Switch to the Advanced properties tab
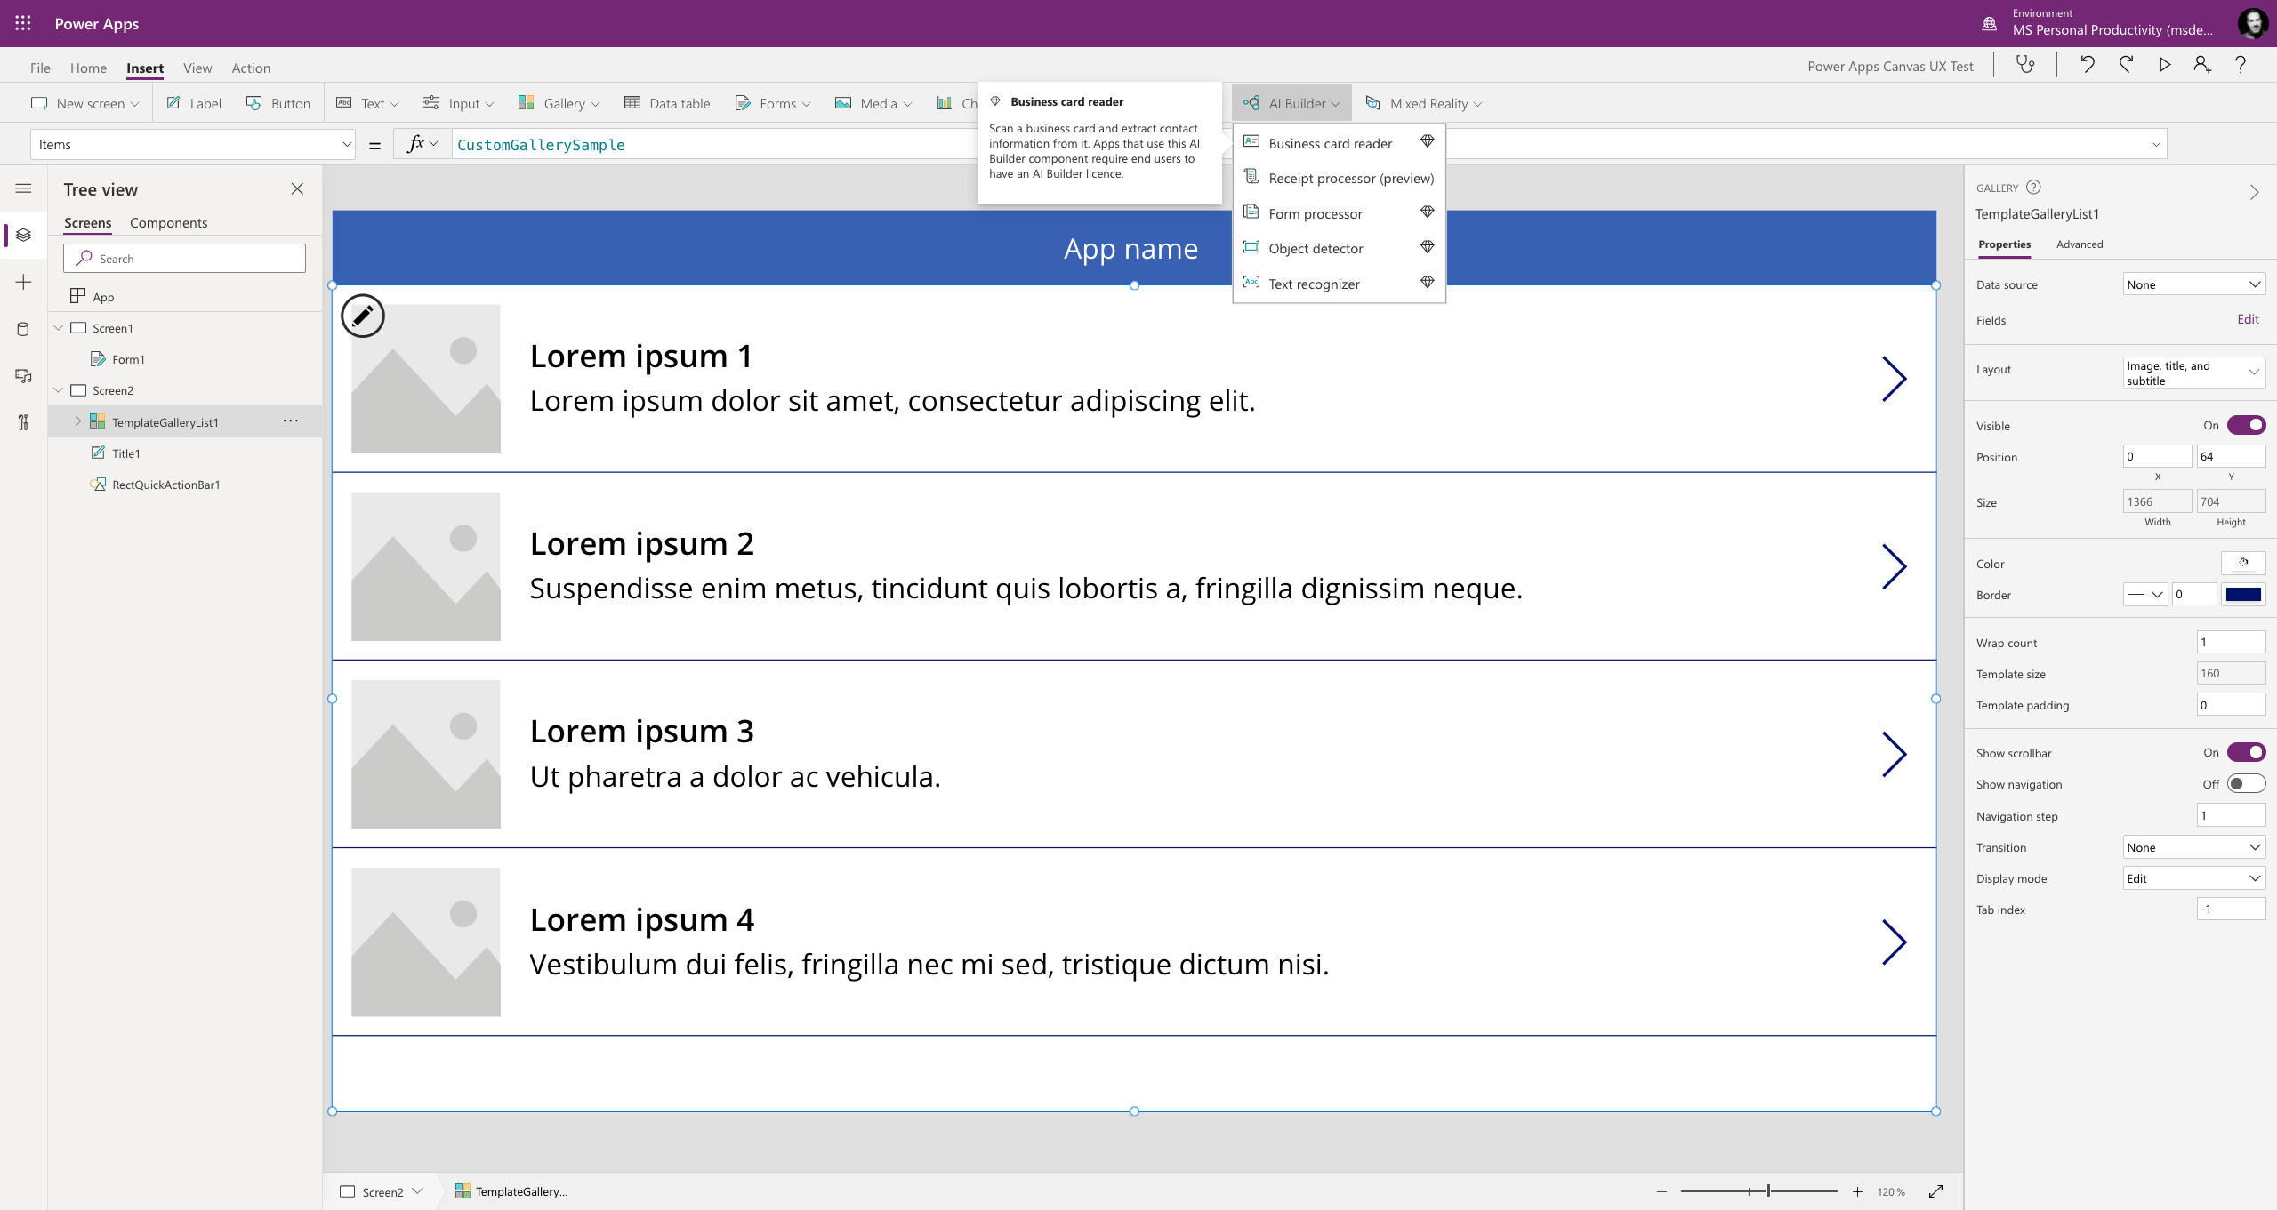 (x=2080, y=244)
